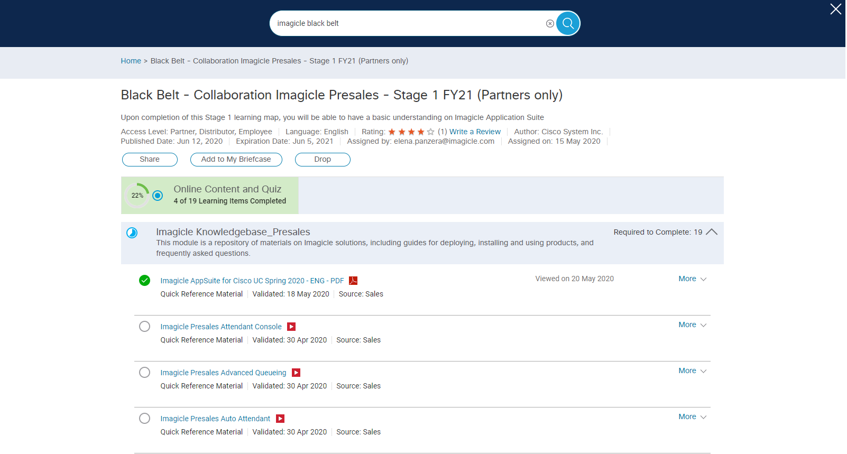Click video icon next to Auto Attendant
The width and height of the screenshot is (847, 454).
tap(280, 419)
